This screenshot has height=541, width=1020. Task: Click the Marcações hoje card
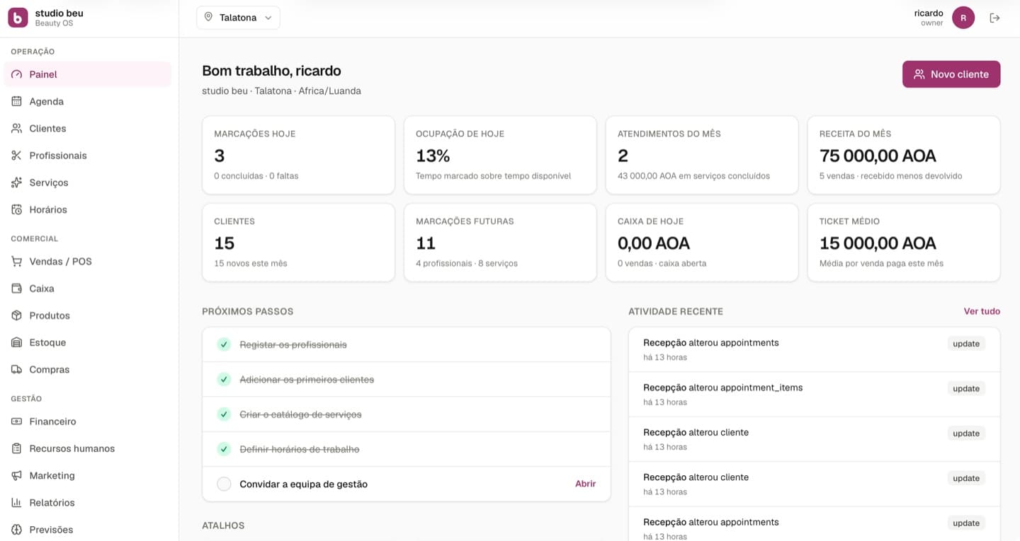click(298, 155)
